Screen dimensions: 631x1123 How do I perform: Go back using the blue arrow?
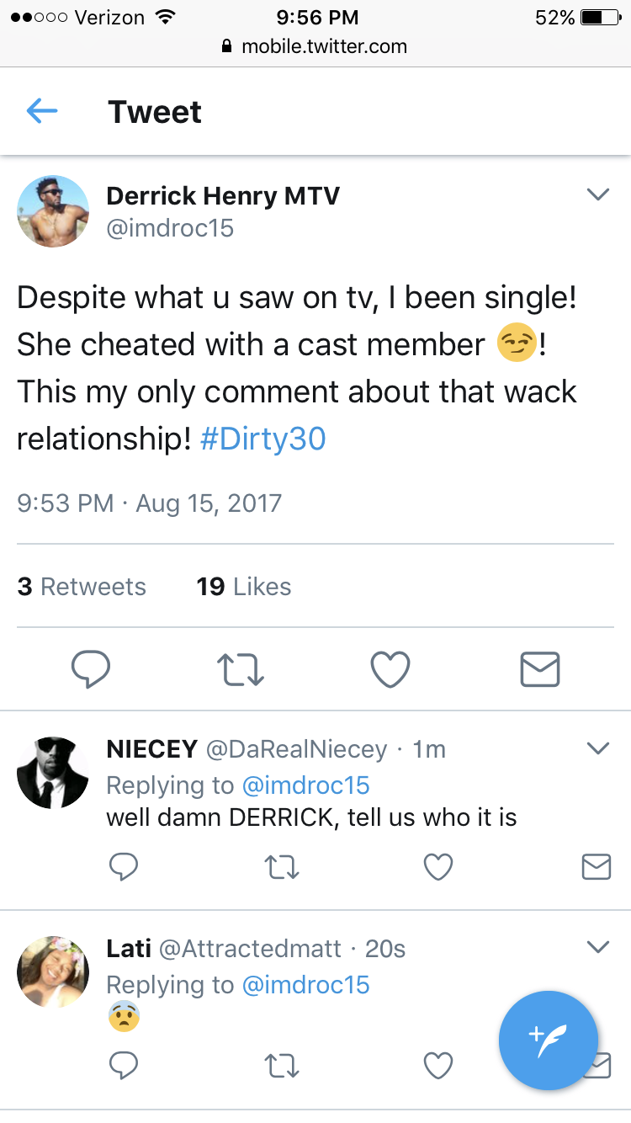coord(42,110)
